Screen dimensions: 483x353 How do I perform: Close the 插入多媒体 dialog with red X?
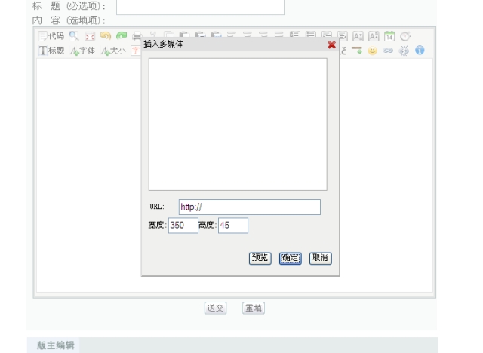(x=332, y=45)
